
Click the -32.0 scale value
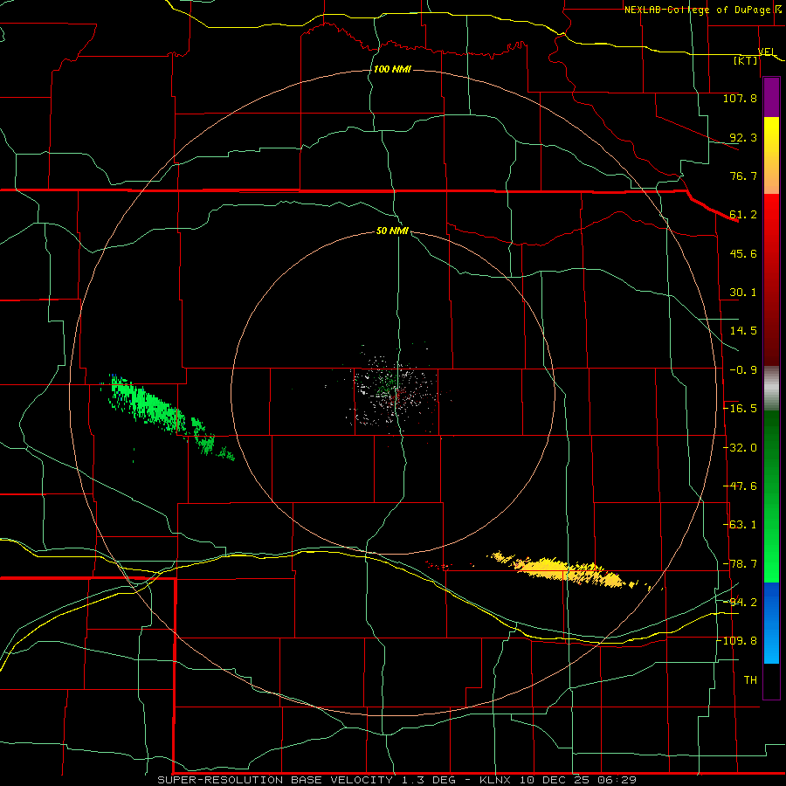click(x=740, y=448)
